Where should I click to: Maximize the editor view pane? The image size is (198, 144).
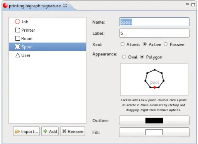pyautogui.click(x=193, y=5)
